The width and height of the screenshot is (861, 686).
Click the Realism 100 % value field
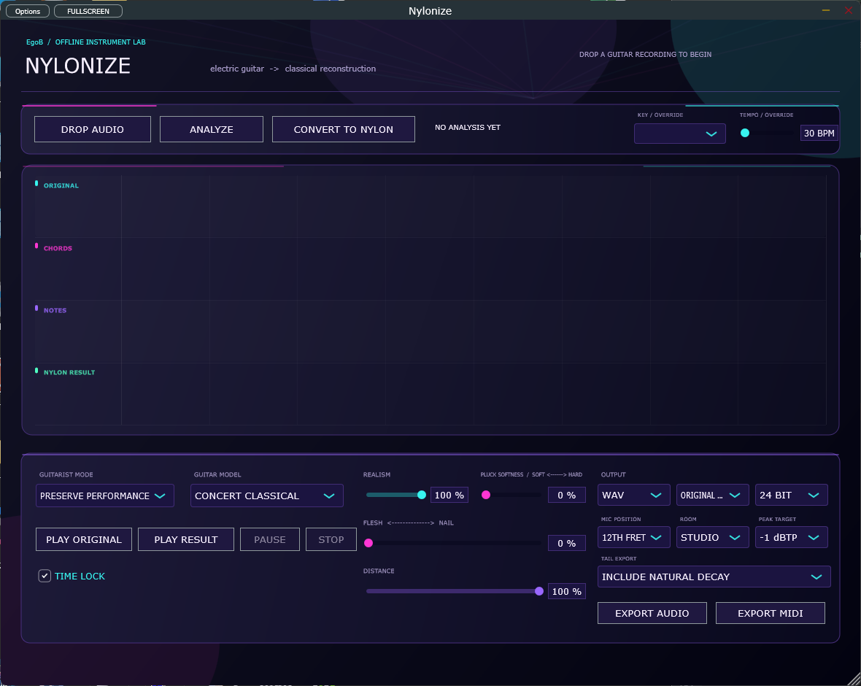tap(449, 495)
